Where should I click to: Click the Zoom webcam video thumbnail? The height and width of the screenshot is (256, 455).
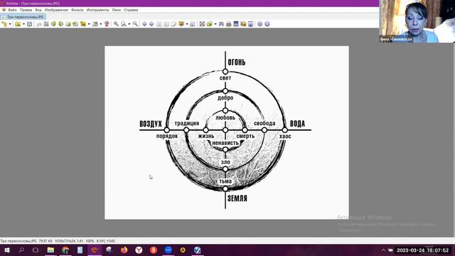click(417, 21)
